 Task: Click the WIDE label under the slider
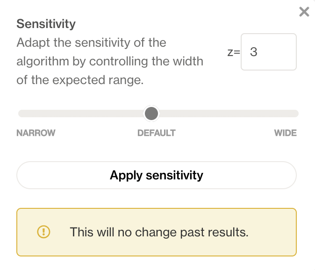point(286,133)
